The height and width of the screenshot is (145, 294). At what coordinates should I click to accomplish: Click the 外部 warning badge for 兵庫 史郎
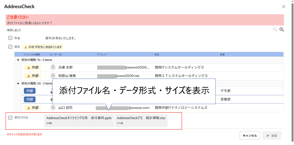tap(33, 68)
